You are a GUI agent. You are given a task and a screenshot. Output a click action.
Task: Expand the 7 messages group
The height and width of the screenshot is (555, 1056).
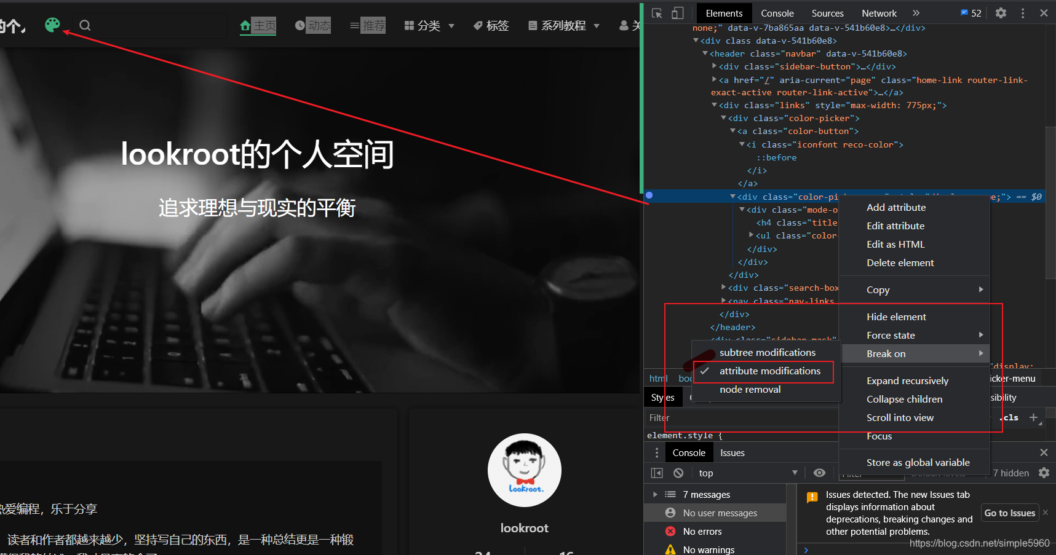tap(655, 495)
